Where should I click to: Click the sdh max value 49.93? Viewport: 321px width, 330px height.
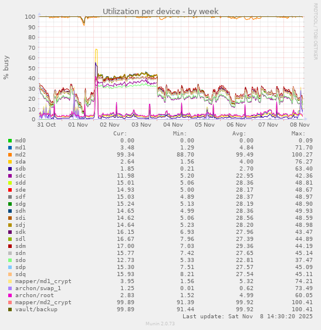[x=304, y=211]
